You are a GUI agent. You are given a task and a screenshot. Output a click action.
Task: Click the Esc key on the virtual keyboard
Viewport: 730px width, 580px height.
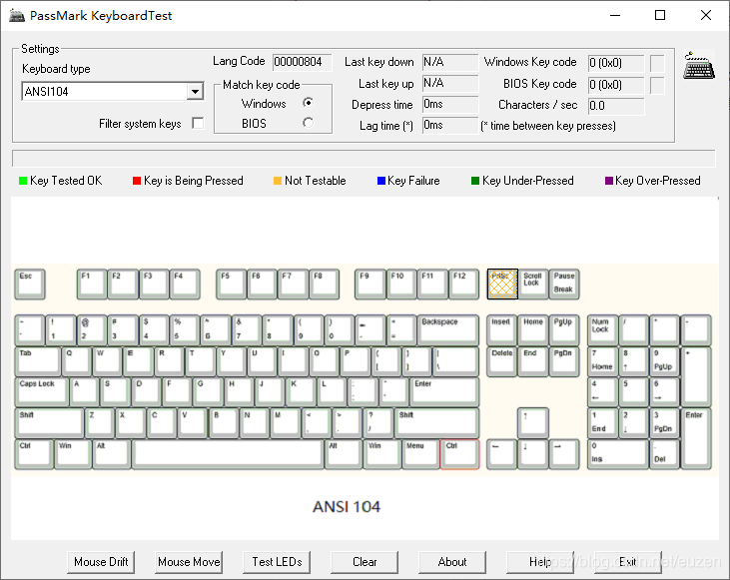(x=30, y=284)
